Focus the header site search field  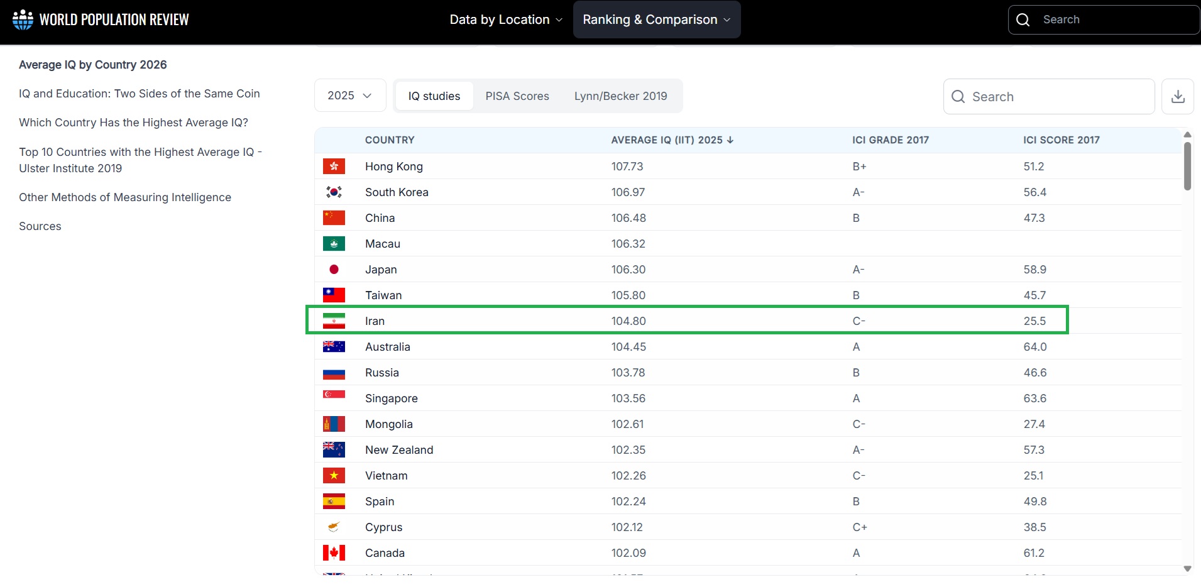[x=1104, y=19]
